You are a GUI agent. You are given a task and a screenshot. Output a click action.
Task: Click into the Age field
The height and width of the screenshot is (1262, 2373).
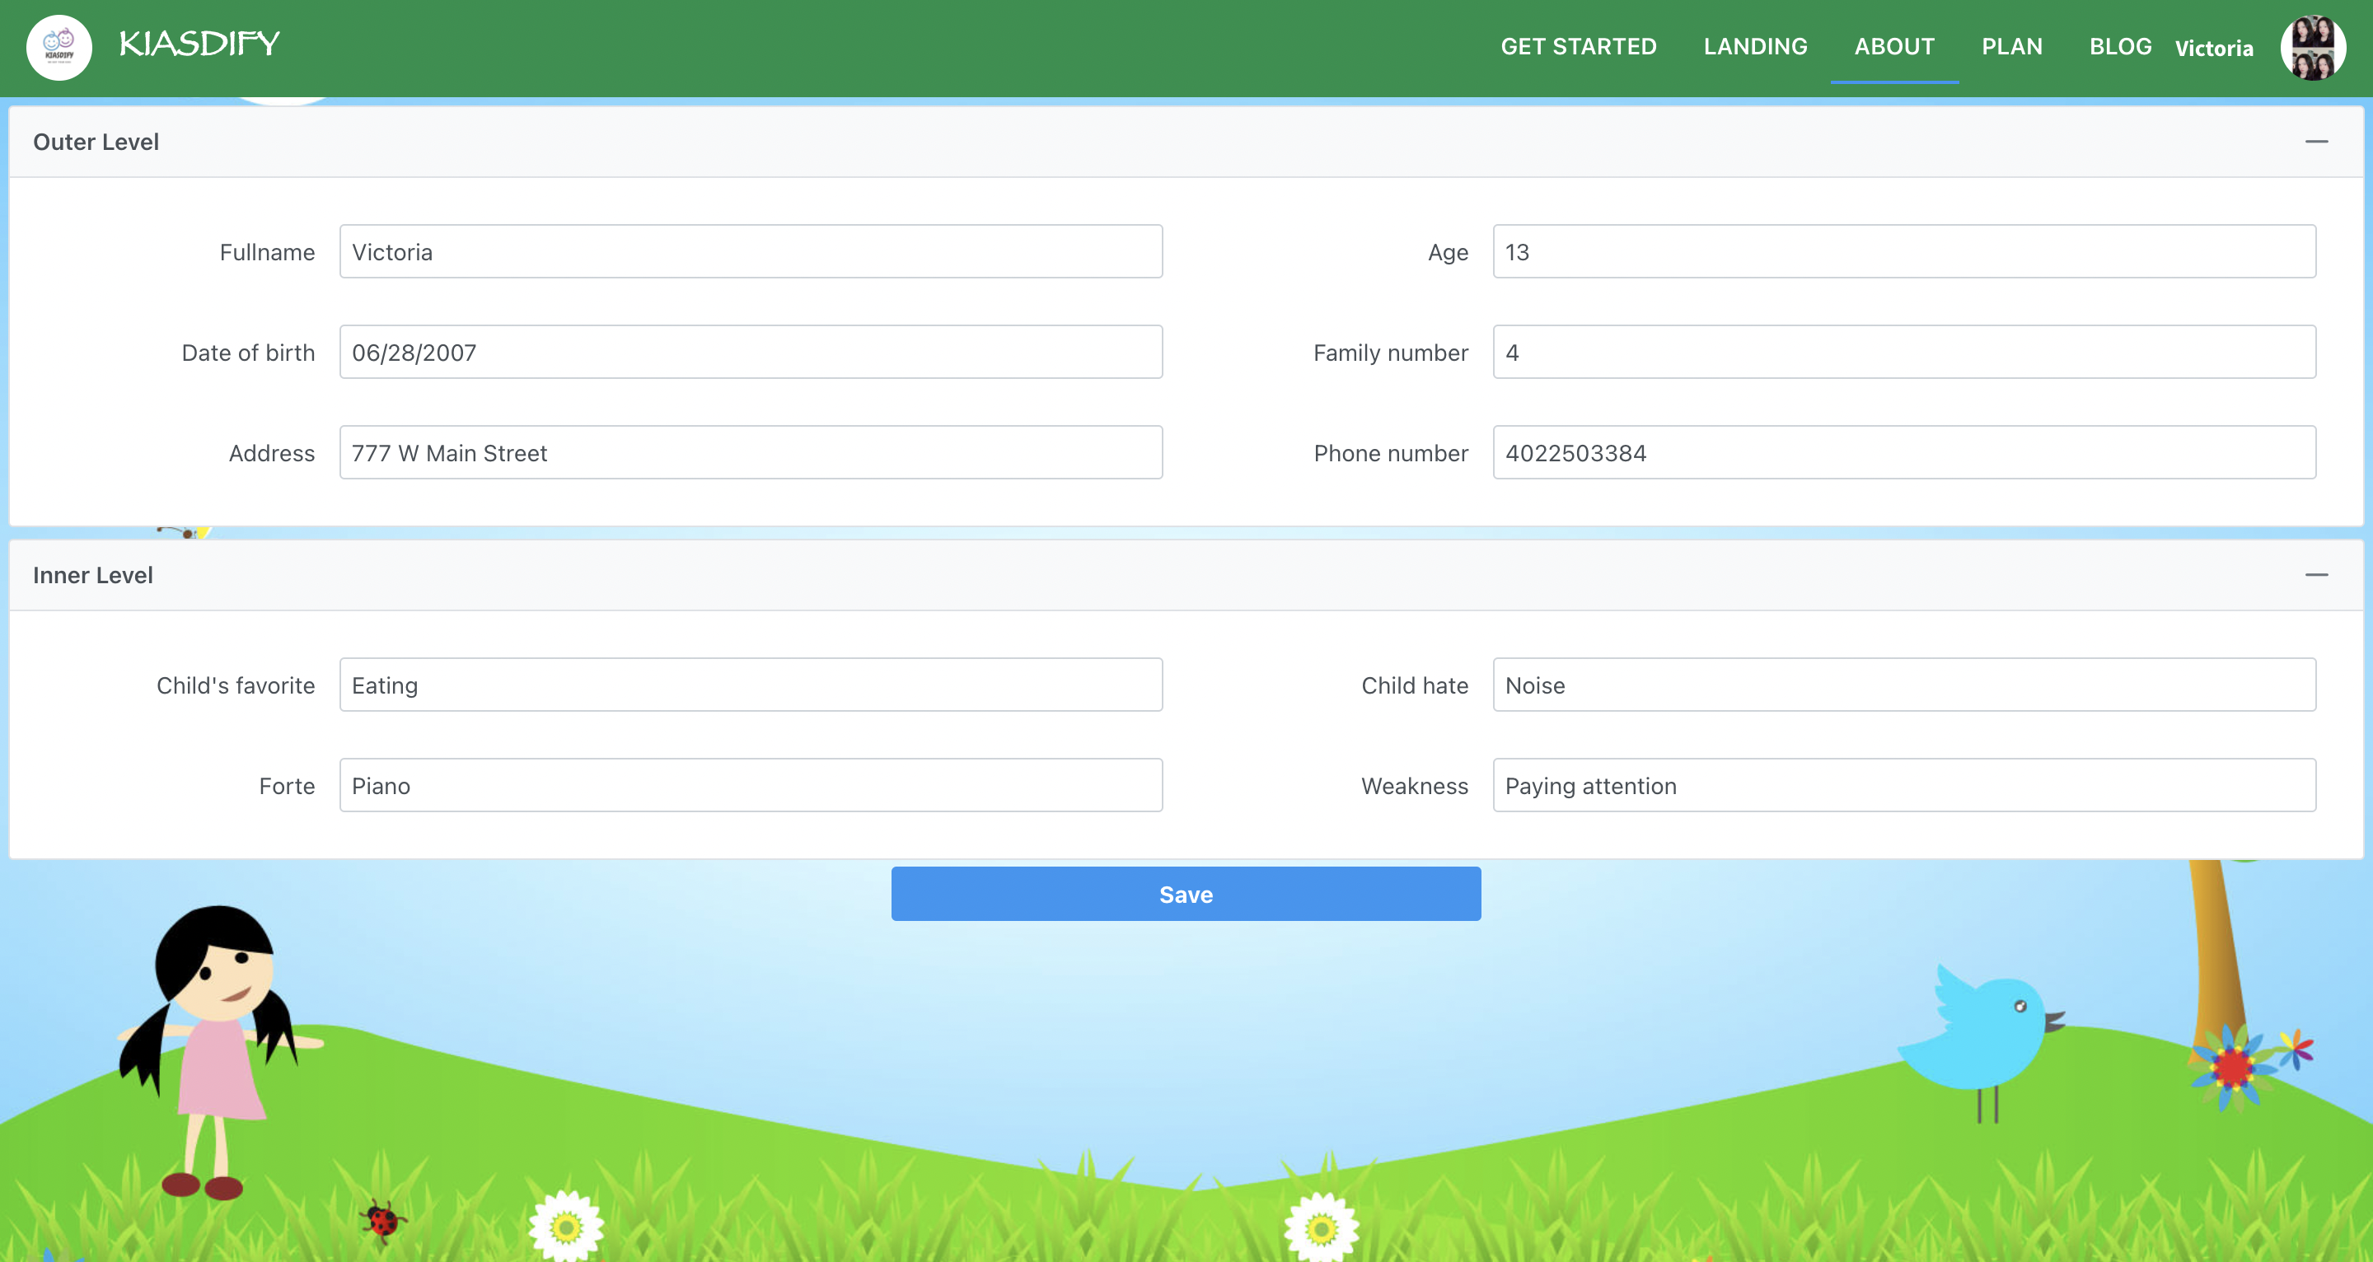click(x=1903, y=251)
